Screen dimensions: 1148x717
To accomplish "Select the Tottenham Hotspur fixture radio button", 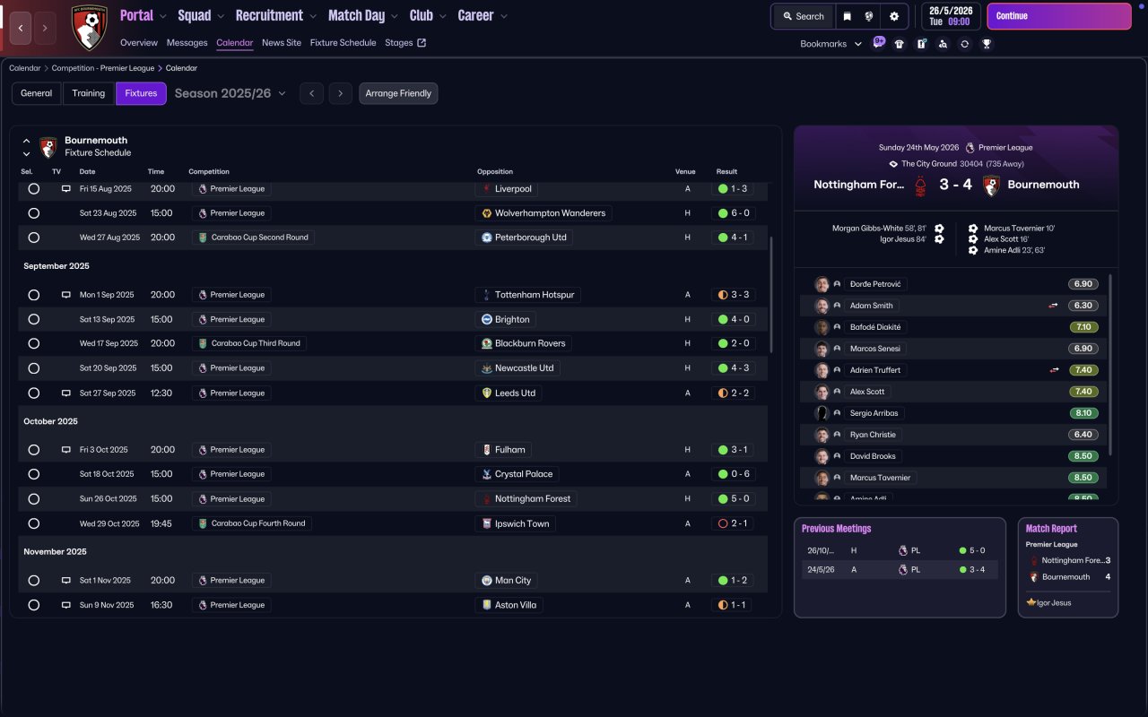I will (x=34, y=295).
